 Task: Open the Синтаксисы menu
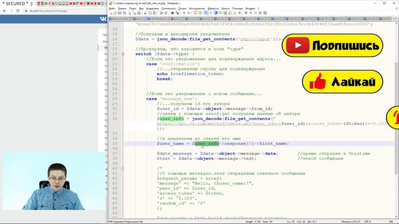pyautogui.click(x=168, y=8)
